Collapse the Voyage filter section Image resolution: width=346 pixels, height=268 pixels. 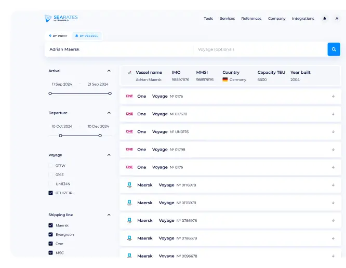click(109, 155)
